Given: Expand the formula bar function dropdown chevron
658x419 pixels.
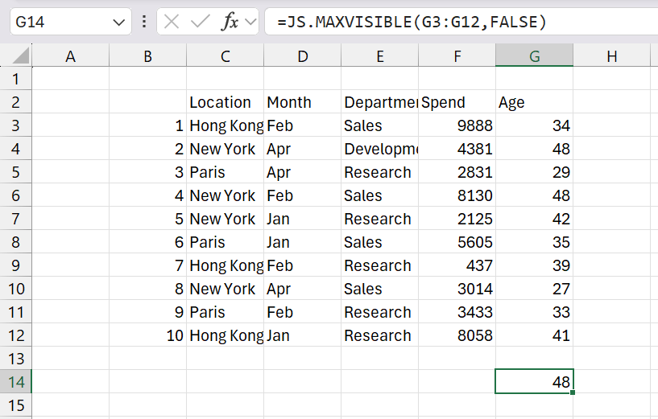Looking at the screenshot, I should [250, 22].
